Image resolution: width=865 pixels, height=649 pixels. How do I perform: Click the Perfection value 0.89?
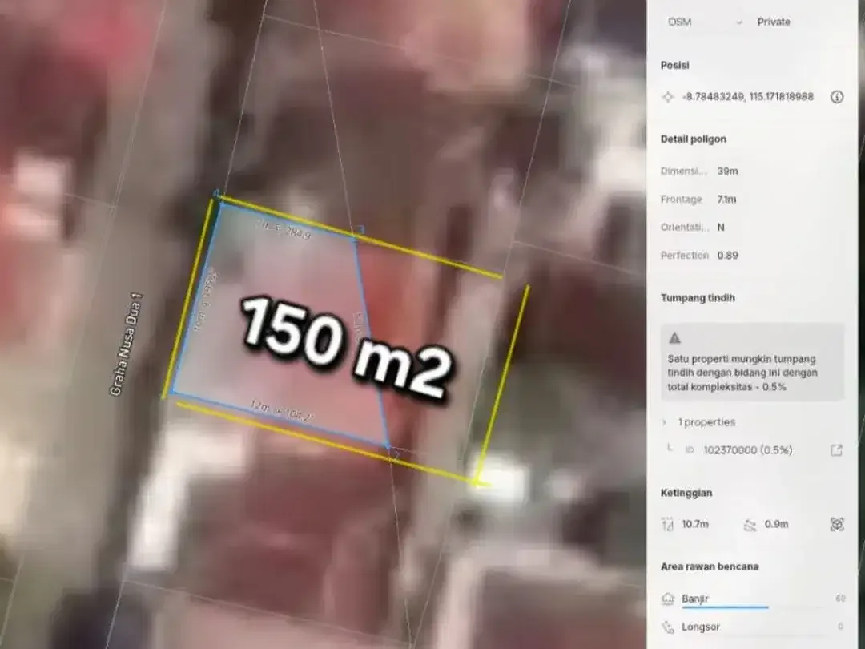coord(727,256)
